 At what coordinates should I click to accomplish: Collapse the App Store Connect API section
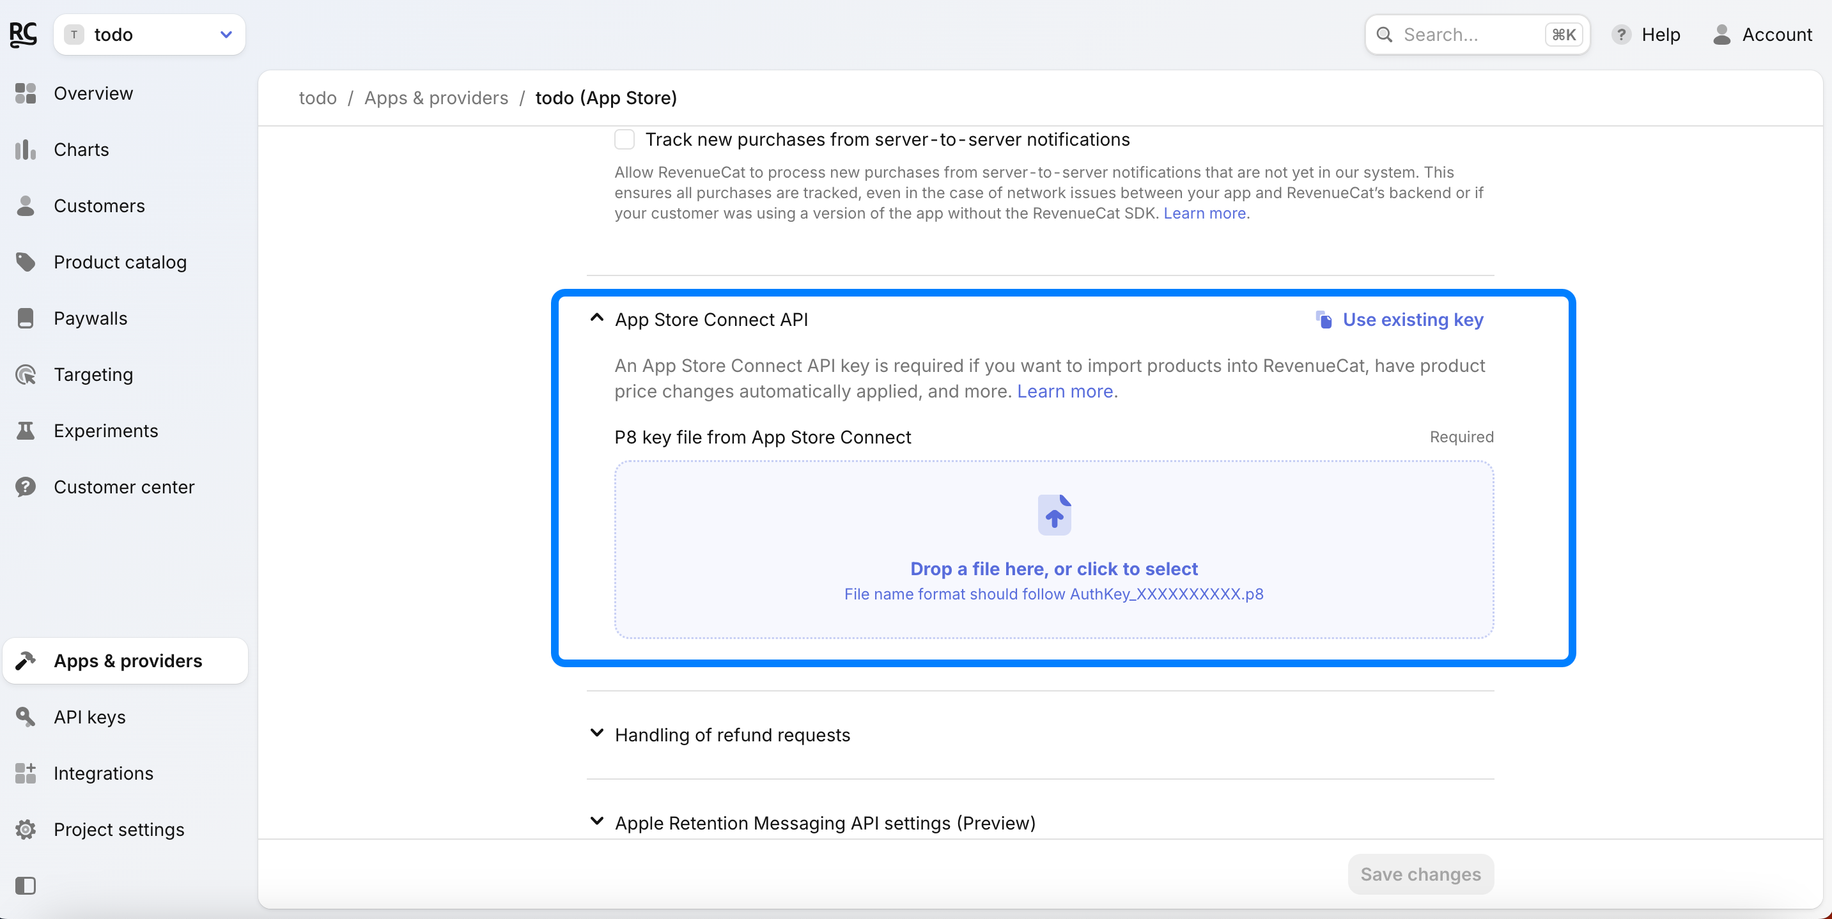pyautogui.click(x=596, y=318)
